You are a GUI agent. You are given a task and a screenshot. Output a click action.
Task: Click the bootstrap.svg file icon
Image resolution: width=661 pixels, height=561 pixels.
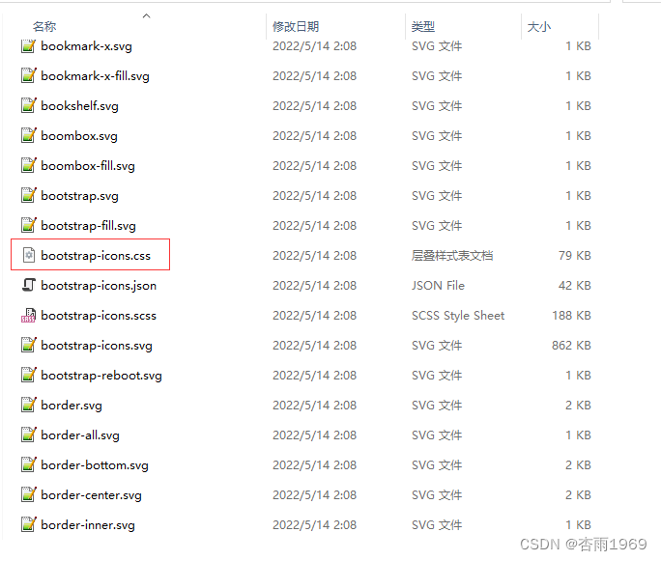click(29, 195)
